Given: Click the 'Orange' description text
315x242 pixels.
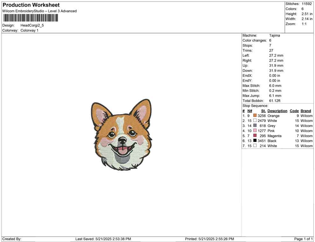Looking at the screenshot, I should pyautogui.click(x=273, y=116).
